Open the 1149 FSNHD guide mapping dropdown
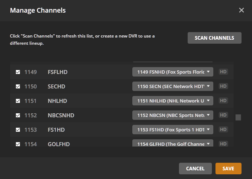The width and height of the screenshot is (252, 179). 173,72
